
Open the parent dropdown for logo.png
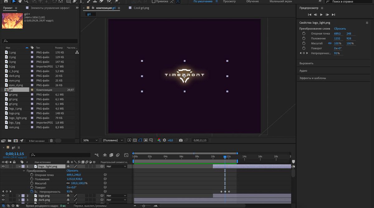tap(116, 196)
